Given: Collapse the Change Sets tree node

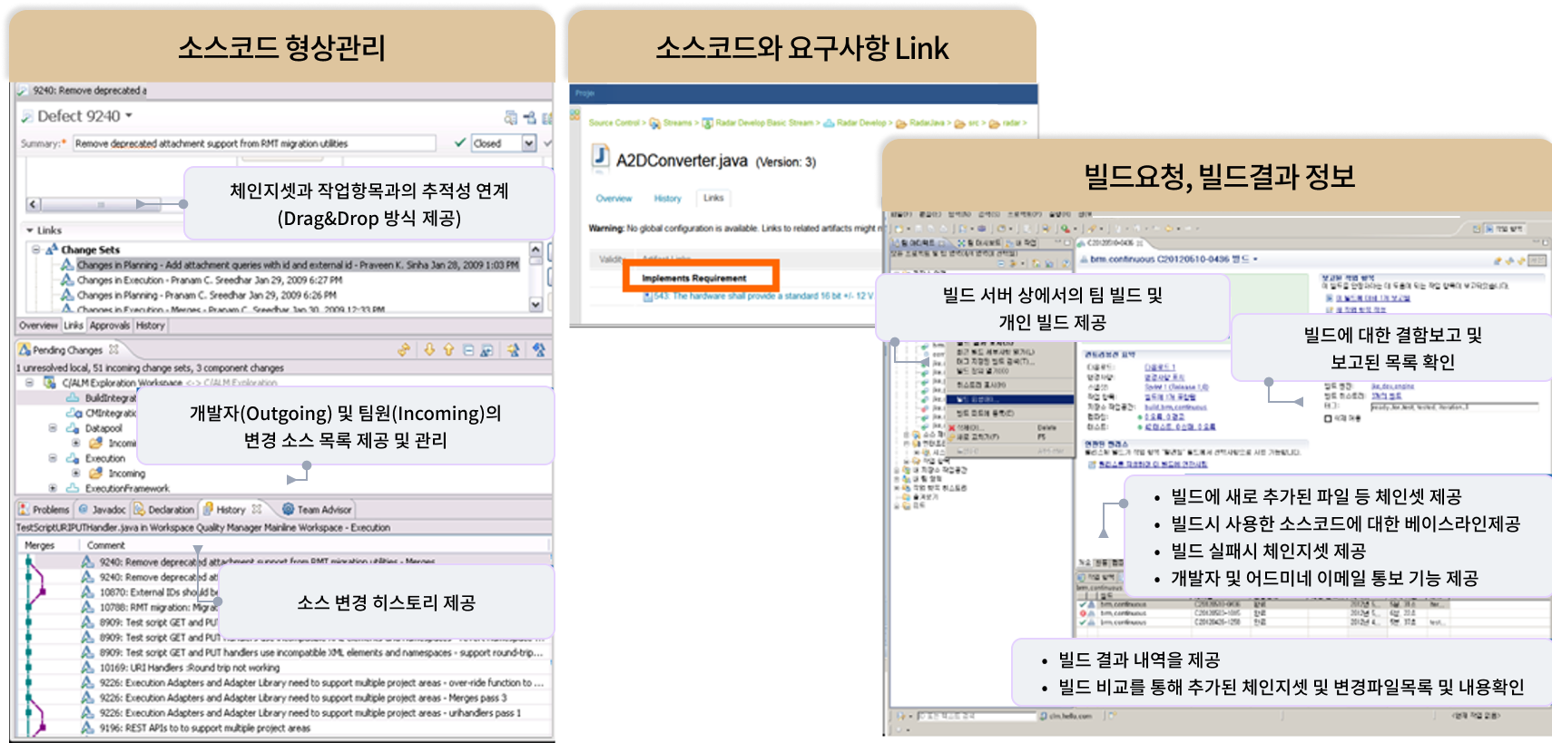Looking at the screenshot, I should coord(36,249).
